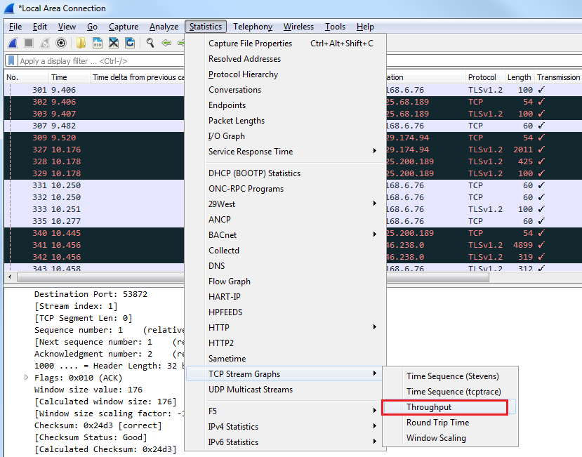Viewport: 582px width, 457px height.
Task: Click the display filter bookmark icon
Action: click(x=11, y=61)
